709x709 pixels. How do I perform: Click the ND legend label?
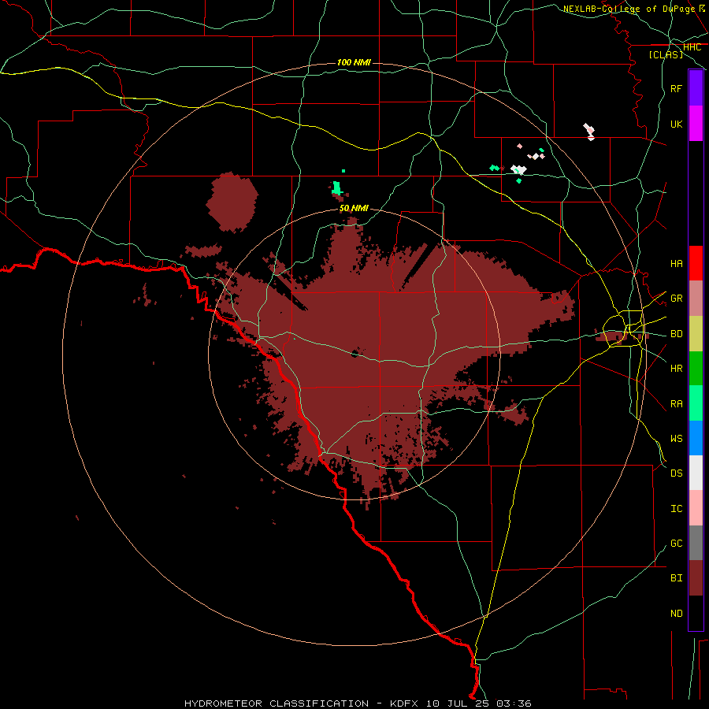pos(676,614)
